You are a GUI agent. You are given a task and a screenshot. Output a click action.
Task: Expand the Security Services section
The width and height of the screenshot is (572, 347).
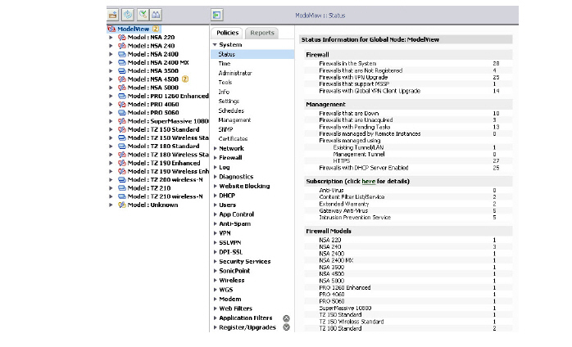point(216,261)
